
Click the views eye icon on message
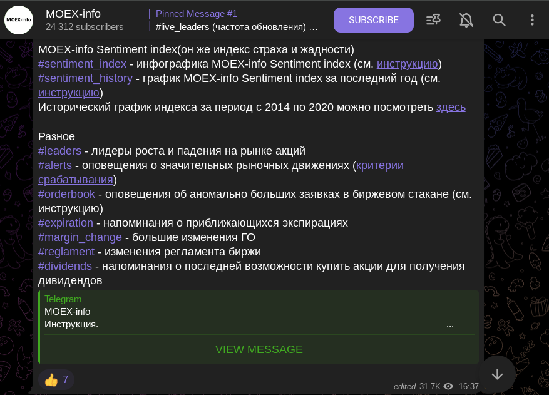pos(448,387)
